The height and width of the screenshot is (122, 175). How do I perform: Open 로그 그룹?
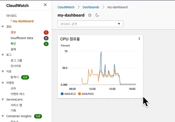(x=16, y=60)
